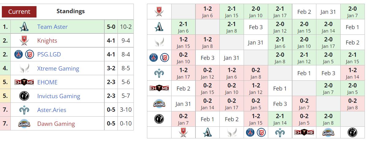Click the Current button above standings

click(x=19, y=12)
